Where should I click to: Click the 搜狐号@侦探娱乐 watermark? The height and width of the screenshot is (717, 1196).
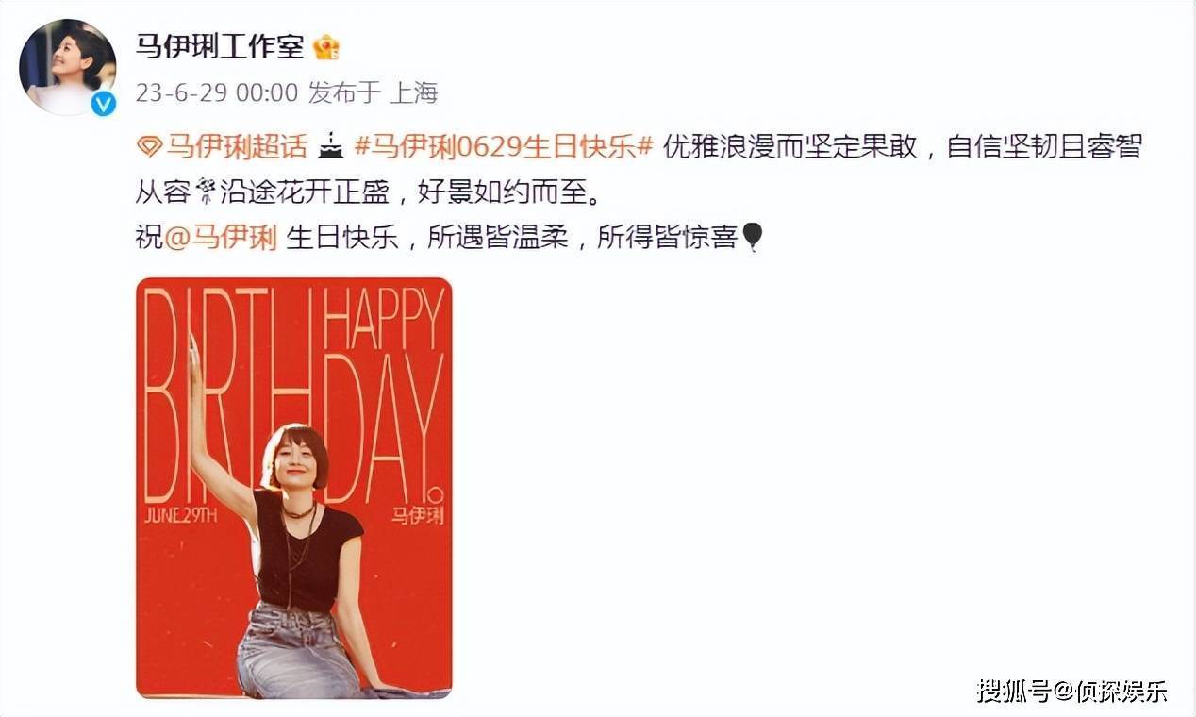click(x=1072, y=692)
